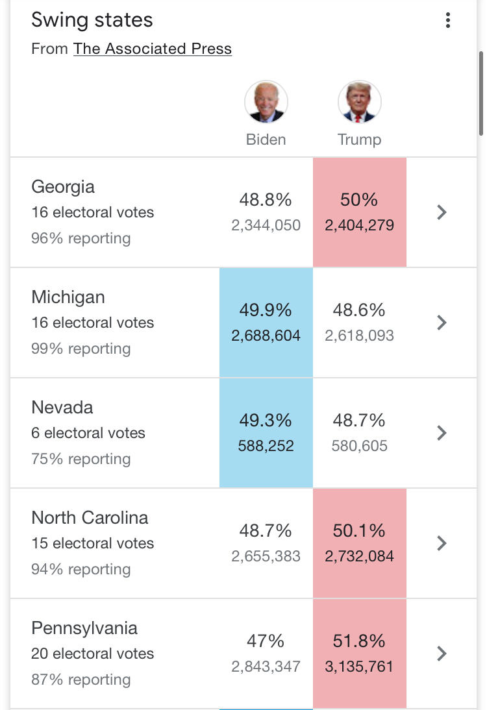Select the Georgia state name

point(63,187)
